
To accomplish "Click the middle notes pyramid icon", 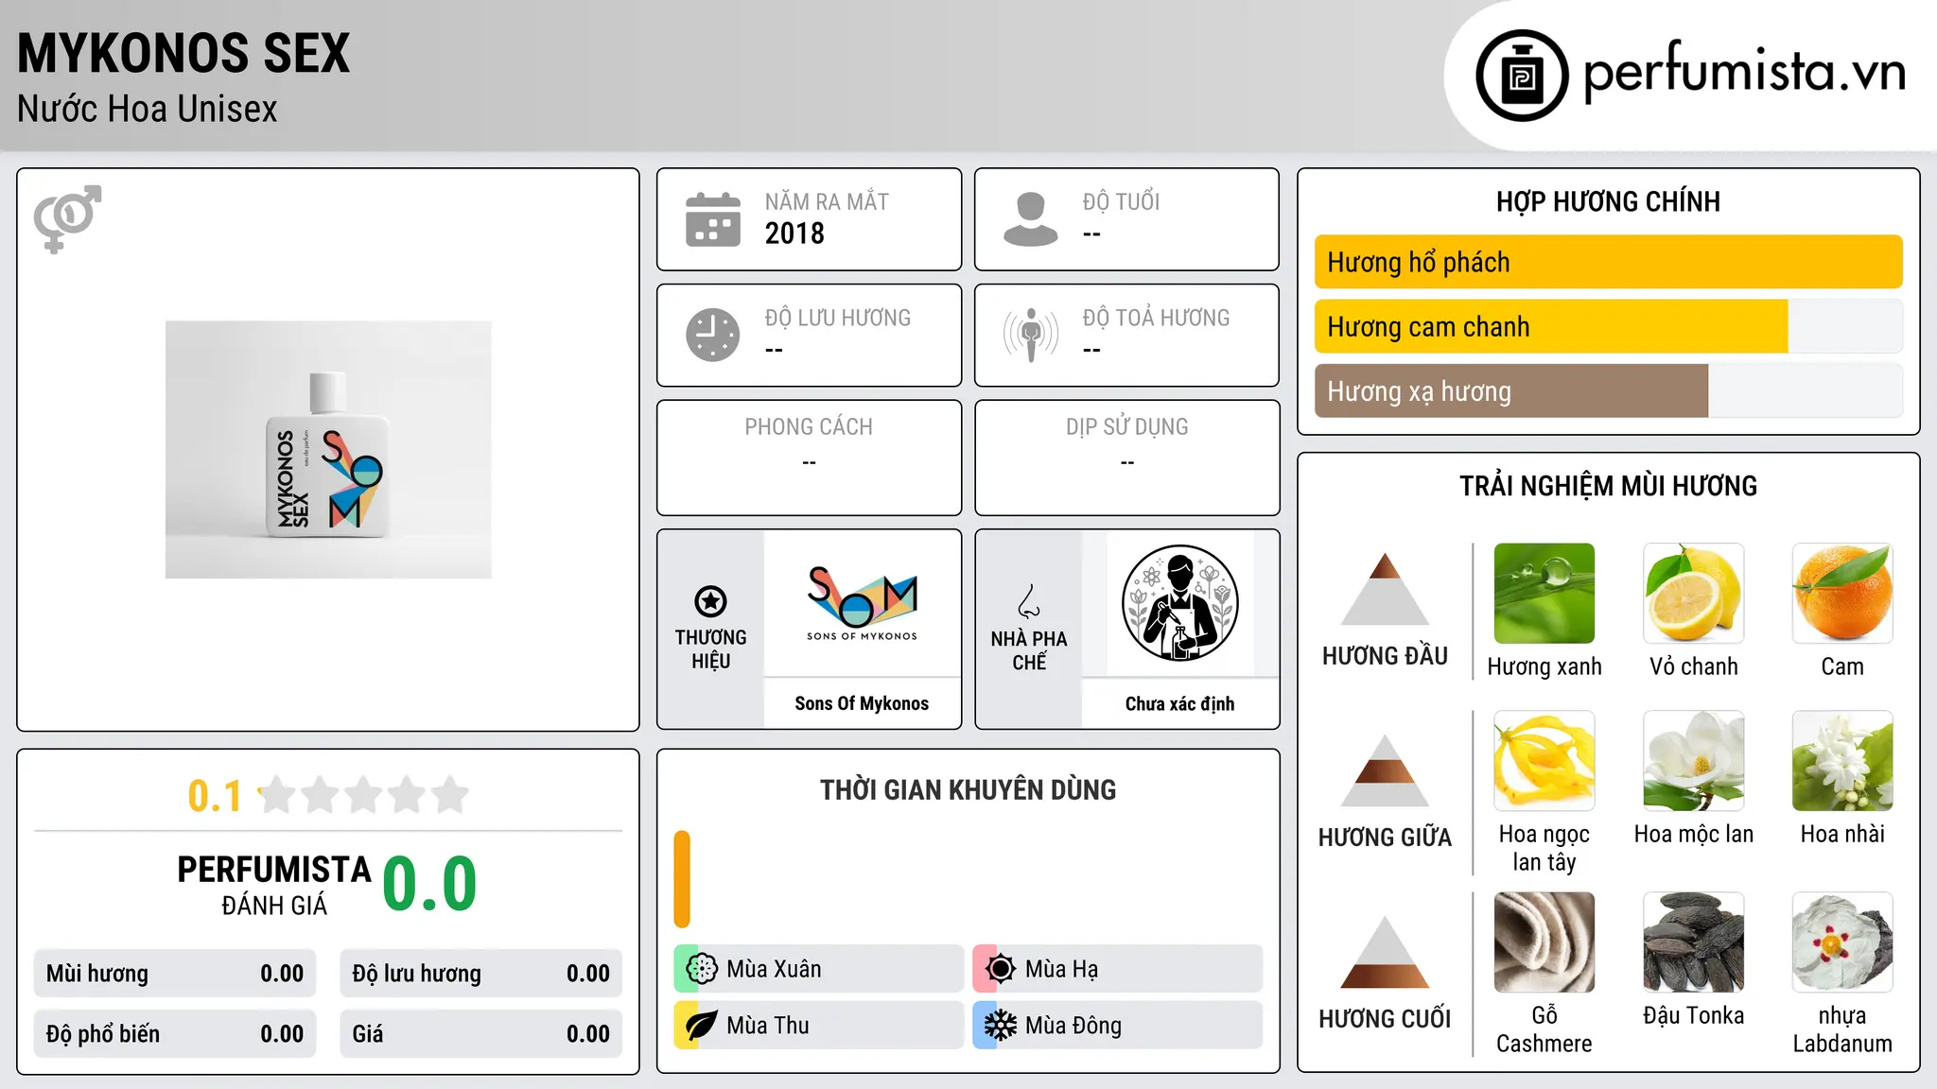I will (x=1385, y=770).
